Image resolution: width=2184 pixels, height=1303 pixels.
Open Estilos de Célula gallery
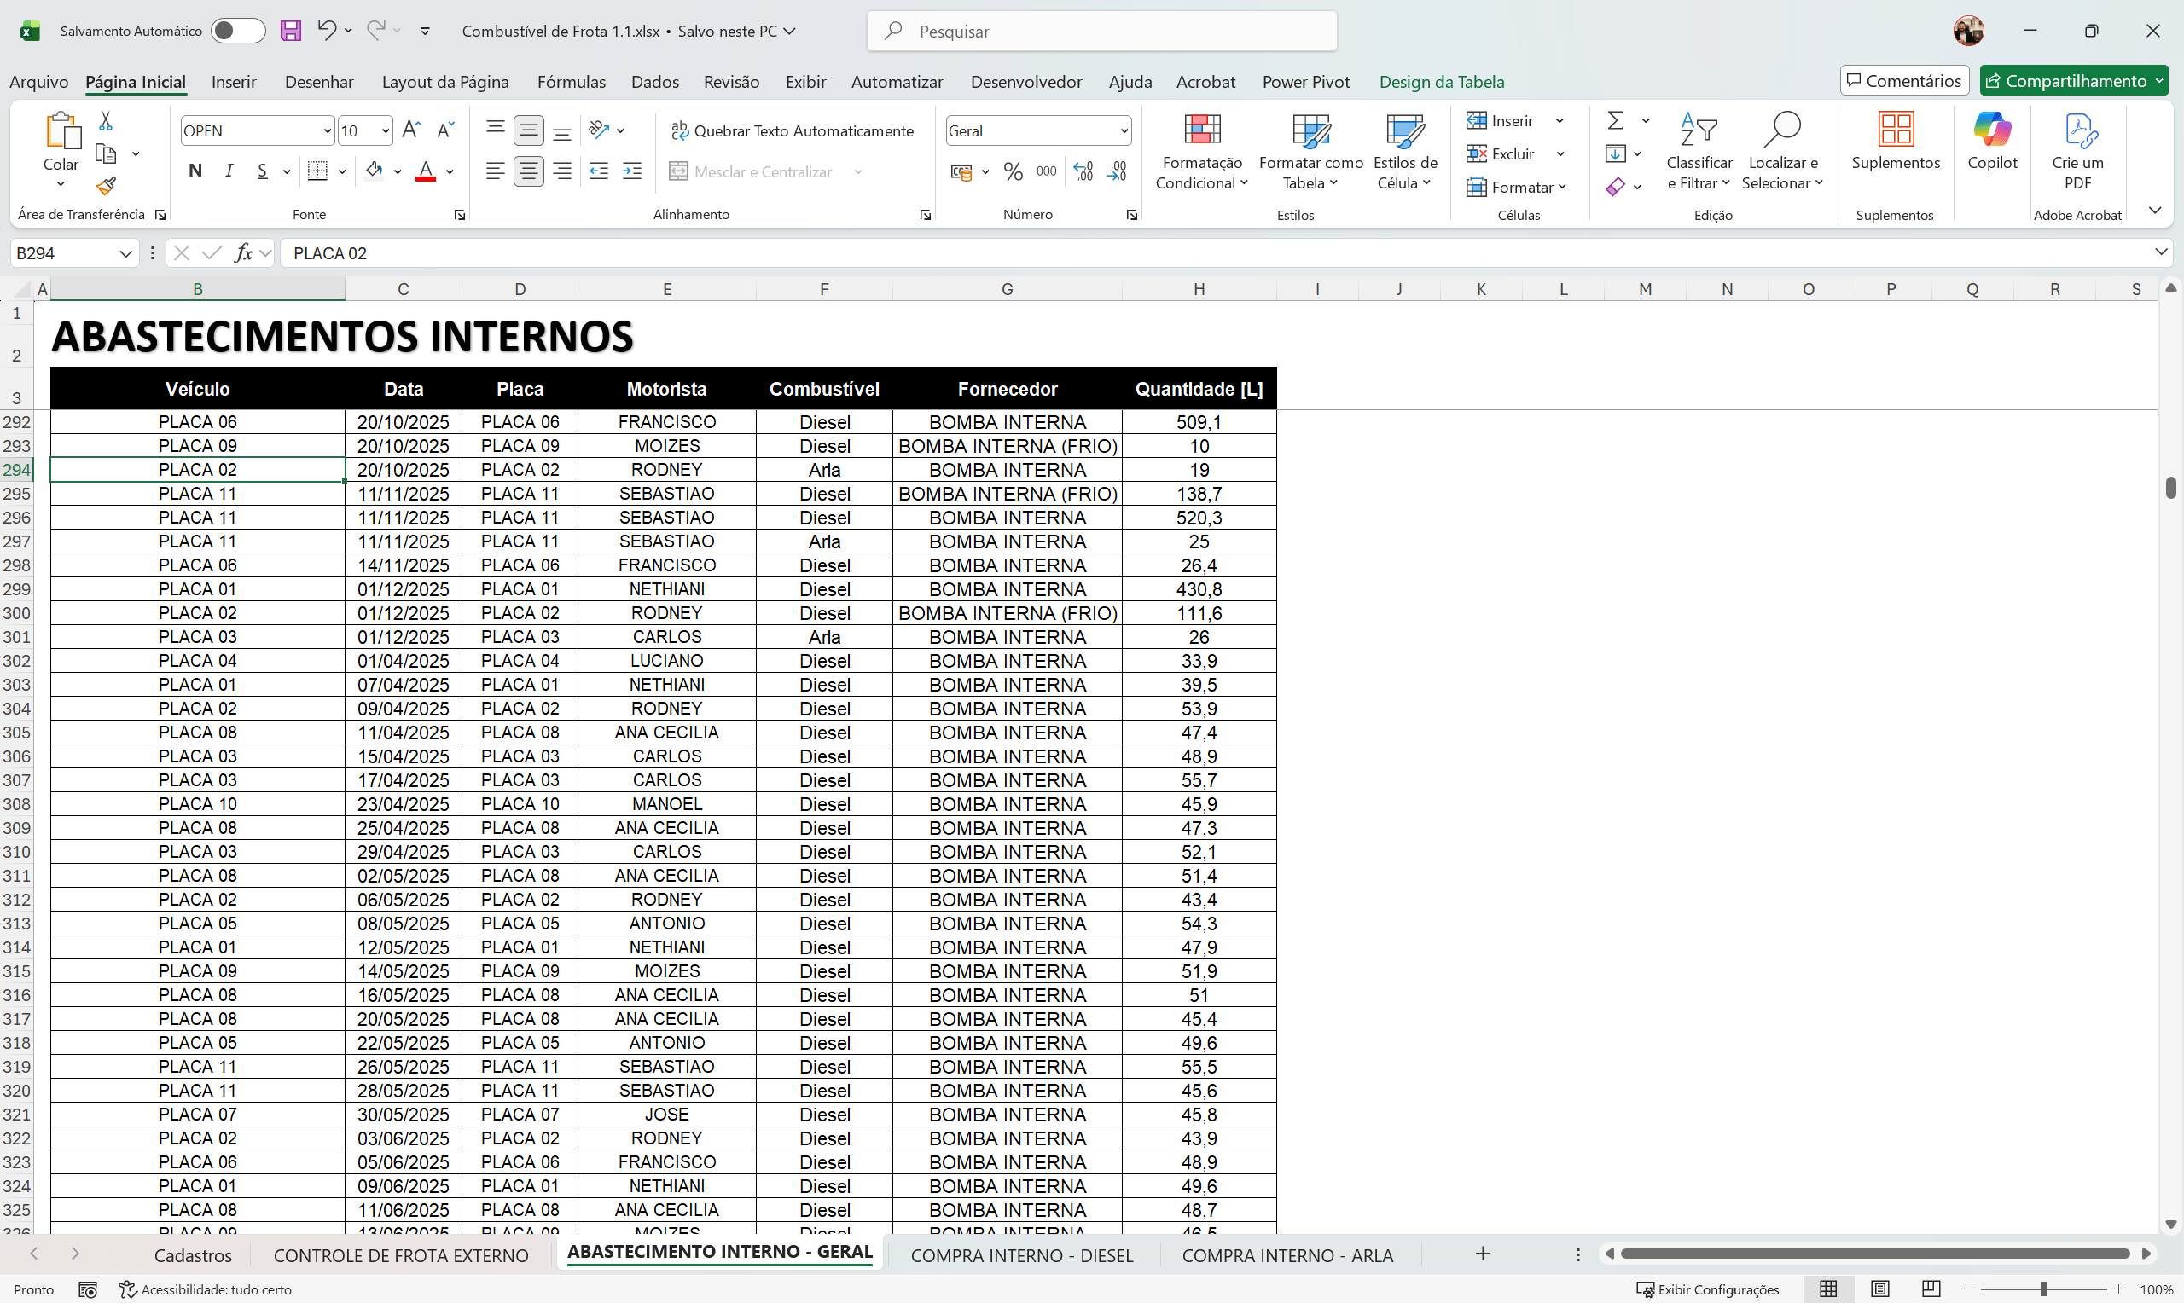click(1403, 150)
